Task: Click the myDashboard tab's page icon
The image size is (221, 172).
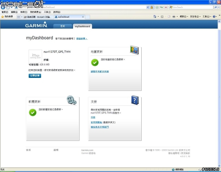Action: tap(56, 17)
